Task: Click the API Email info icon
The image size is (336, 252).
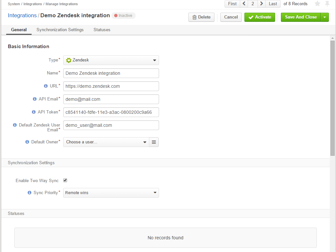Action: [35, 99]
